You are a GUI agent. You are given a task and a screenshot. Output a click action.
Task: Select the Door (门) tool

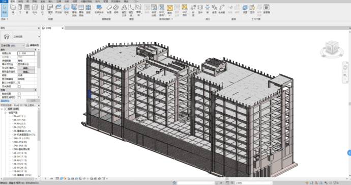pos(20,9)
